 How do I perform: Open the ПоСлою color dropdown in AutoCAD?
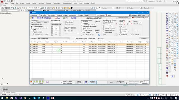pos(50,11)
